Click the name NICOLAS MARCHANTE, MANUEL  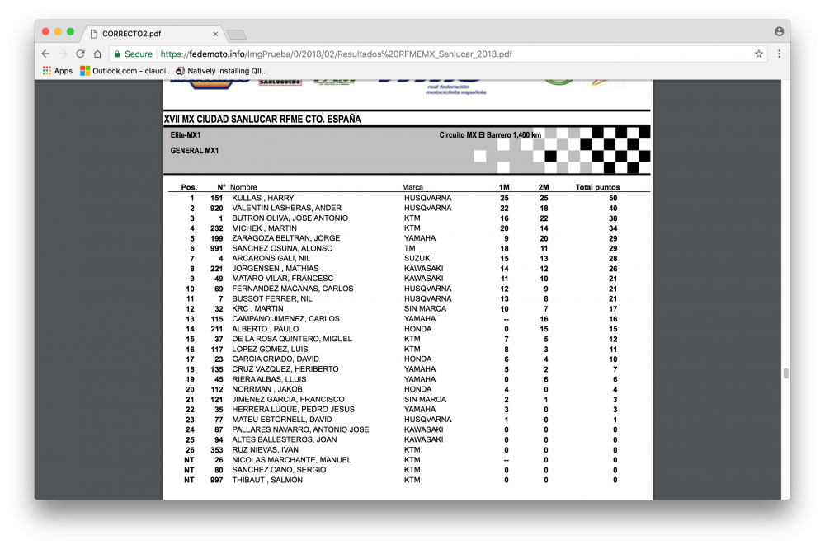[291, 460]
